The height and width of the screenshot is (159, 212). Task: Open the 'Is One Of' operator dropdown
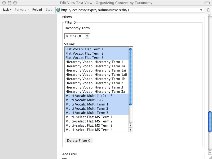pyautogui.click(x=77, y=36)
